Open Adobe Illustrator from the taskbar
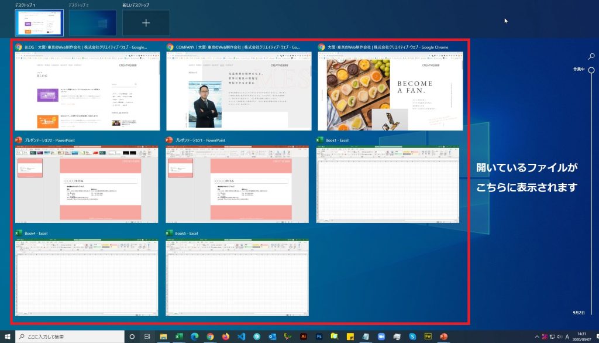599x343 pixels. pos(303,337)
